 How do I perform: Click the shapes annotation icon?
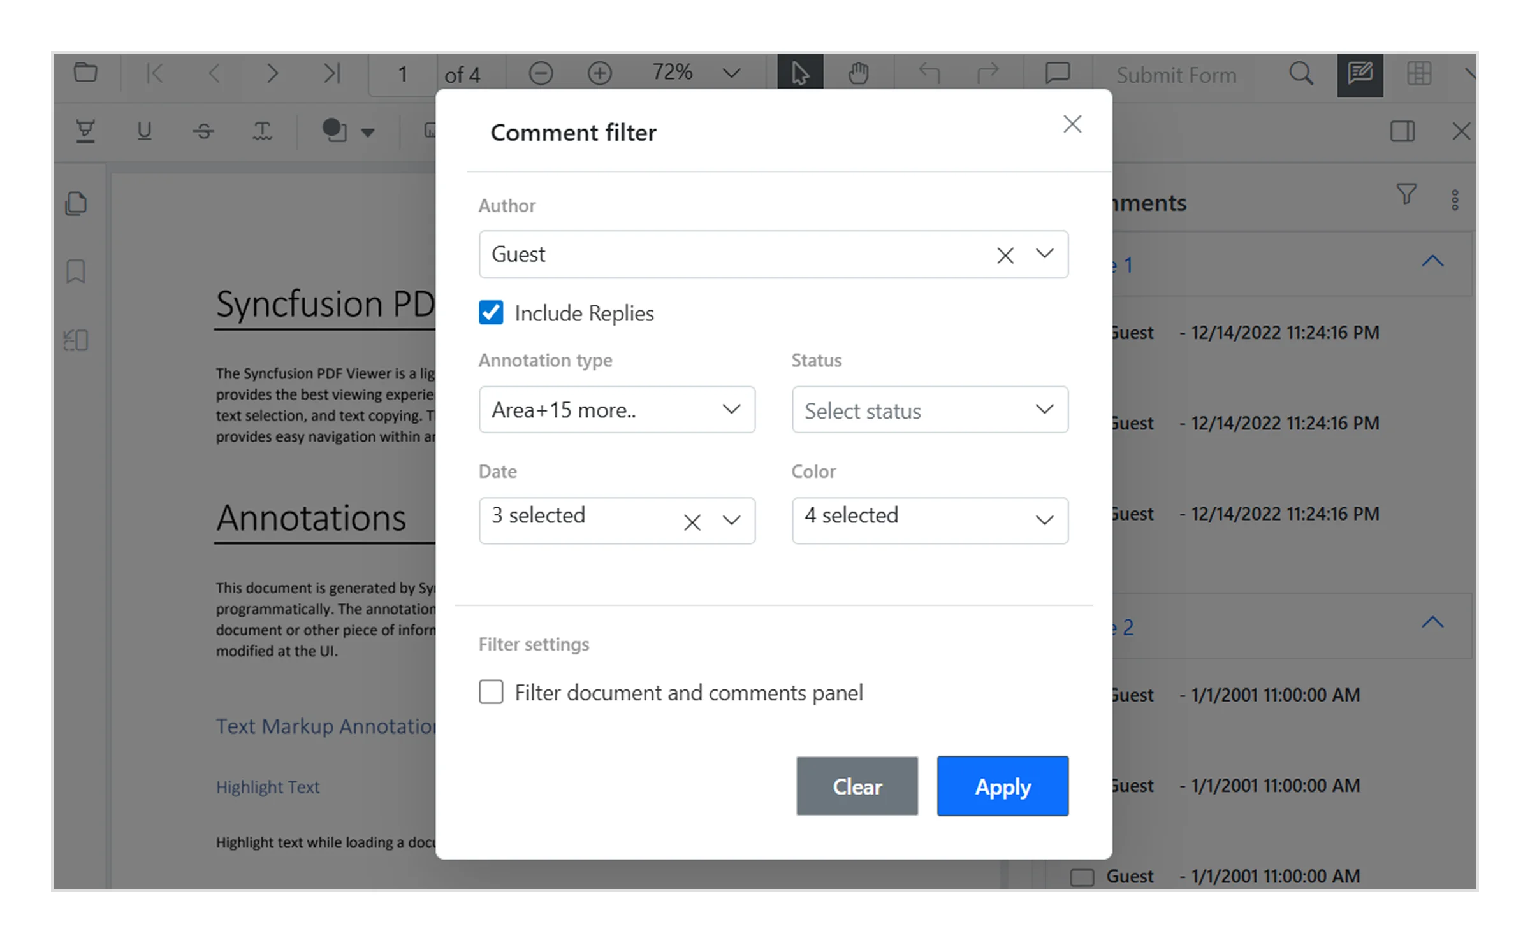tap(334, 131)
